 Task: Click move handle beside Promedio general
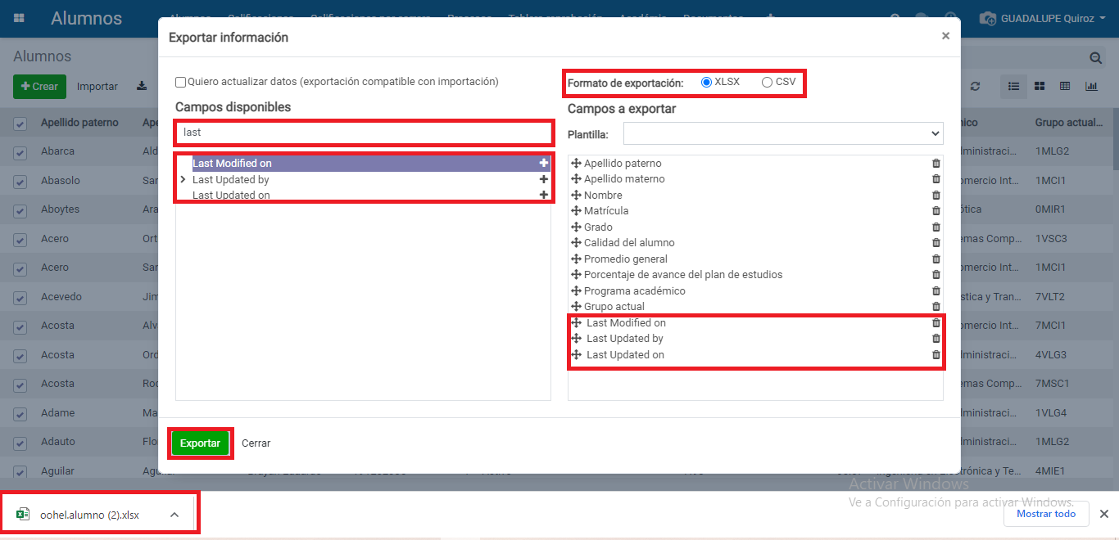[x=576, y=259]
